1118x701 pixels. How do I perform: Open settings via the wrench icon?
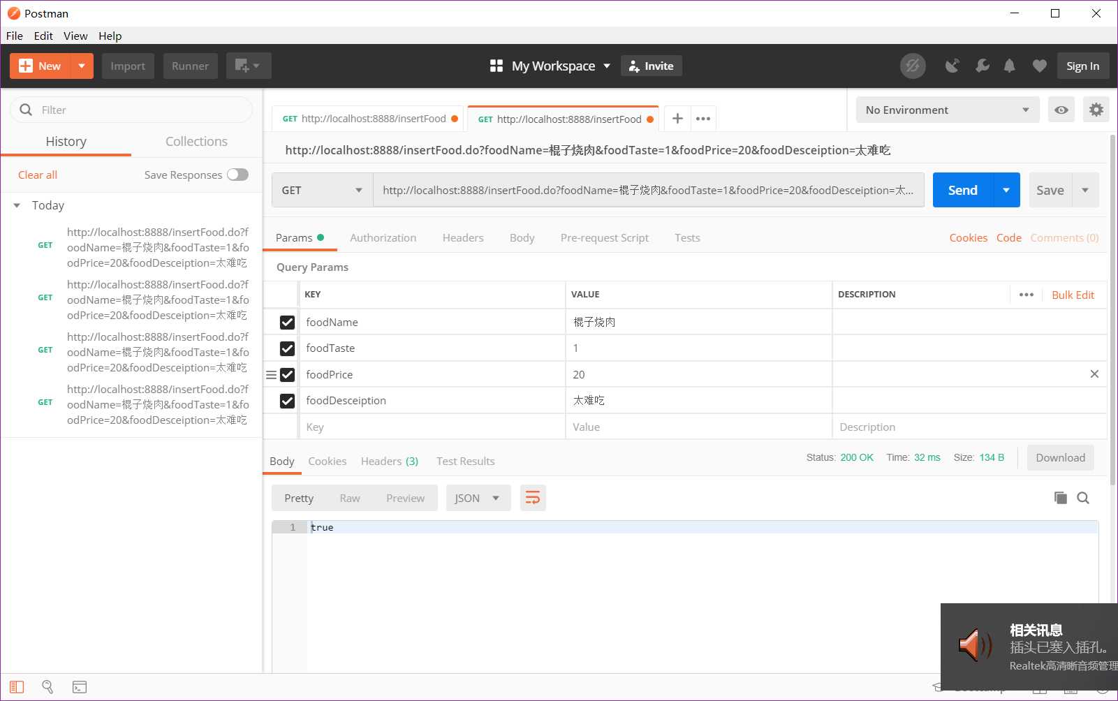tap(982, 66)
